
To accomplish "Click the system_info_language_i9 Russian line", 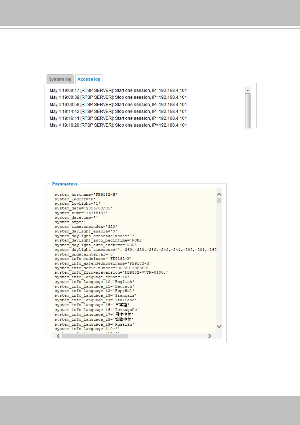I will (94, 324).
